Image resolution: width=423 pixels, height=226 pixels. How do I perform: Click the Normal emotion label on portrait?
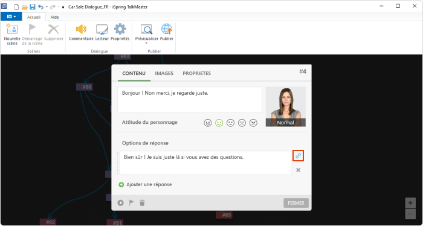coord(286,123)
